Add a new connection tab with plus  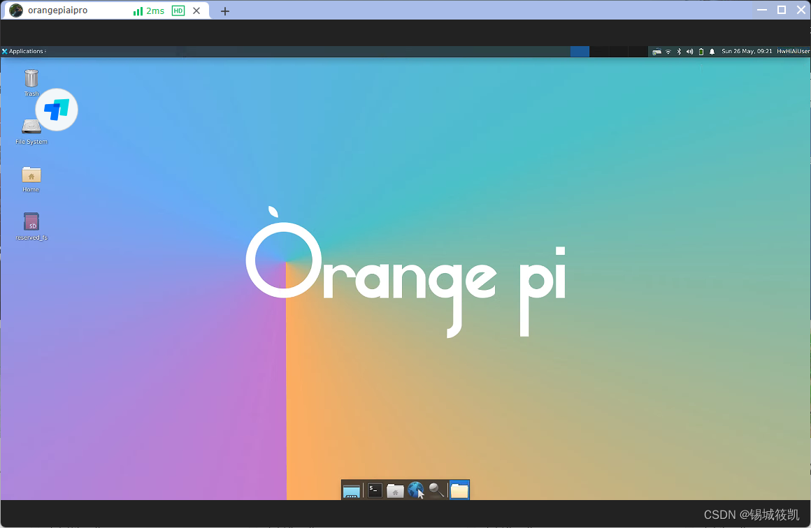[x=224, y=11]
